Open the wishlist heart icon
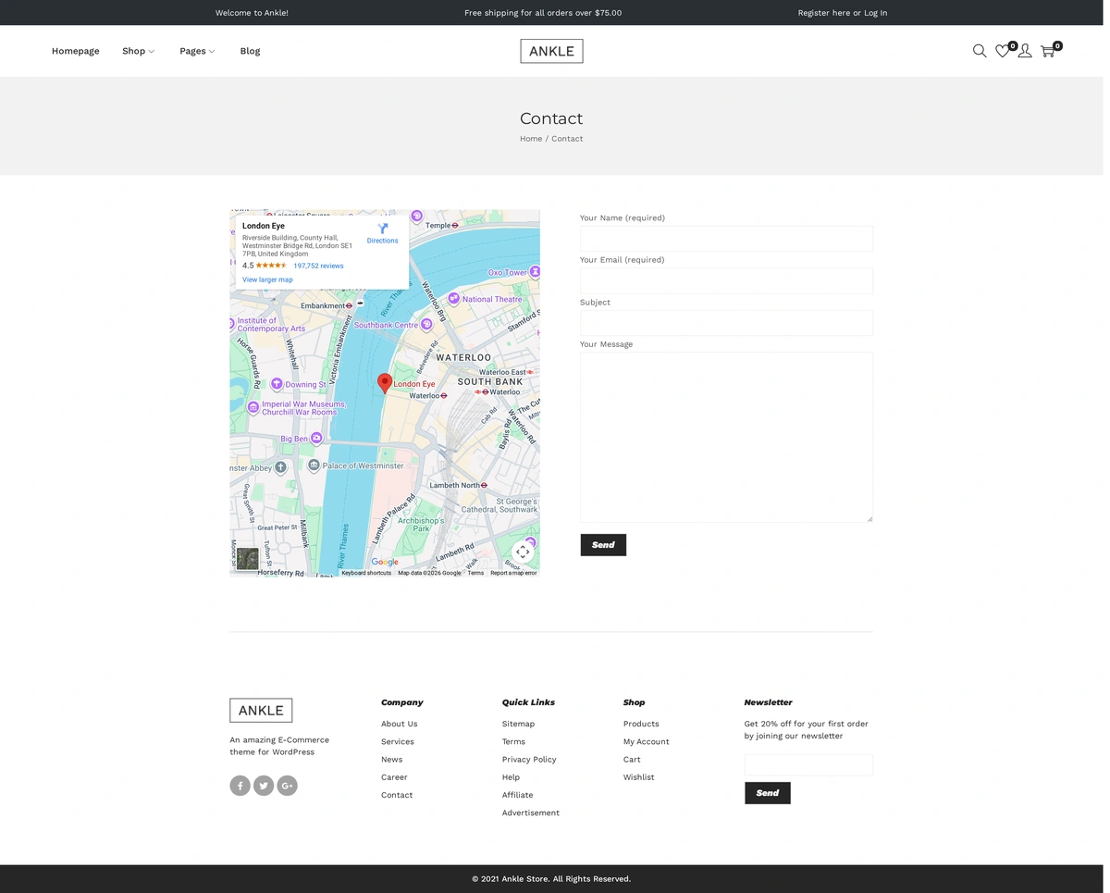This screenshot has width=1110, height=893. (x=1002, y=52)
